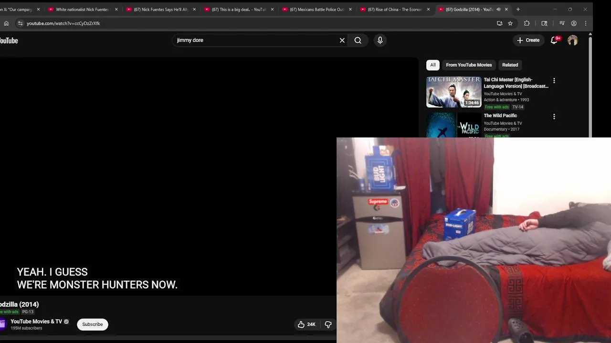Image resolution: width=611 pixels, height=343 pixels.
Task: Like the video with thumbs up
Action: click(x=301, y=324)
